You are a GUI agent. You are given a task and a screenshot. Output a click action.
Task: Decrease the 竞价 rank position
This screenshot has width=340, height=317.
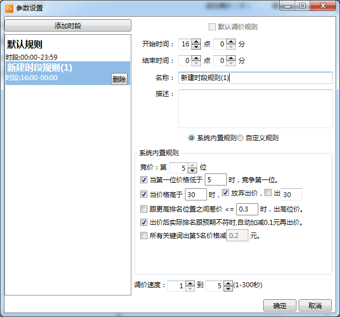point(193,170)
